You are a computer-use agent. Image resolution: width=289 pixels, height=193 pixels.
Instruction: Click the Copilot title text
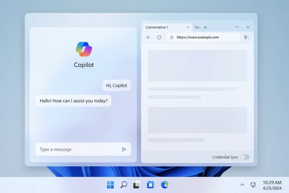[84, 65]
